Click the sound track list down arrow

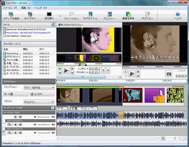[4, 131]
